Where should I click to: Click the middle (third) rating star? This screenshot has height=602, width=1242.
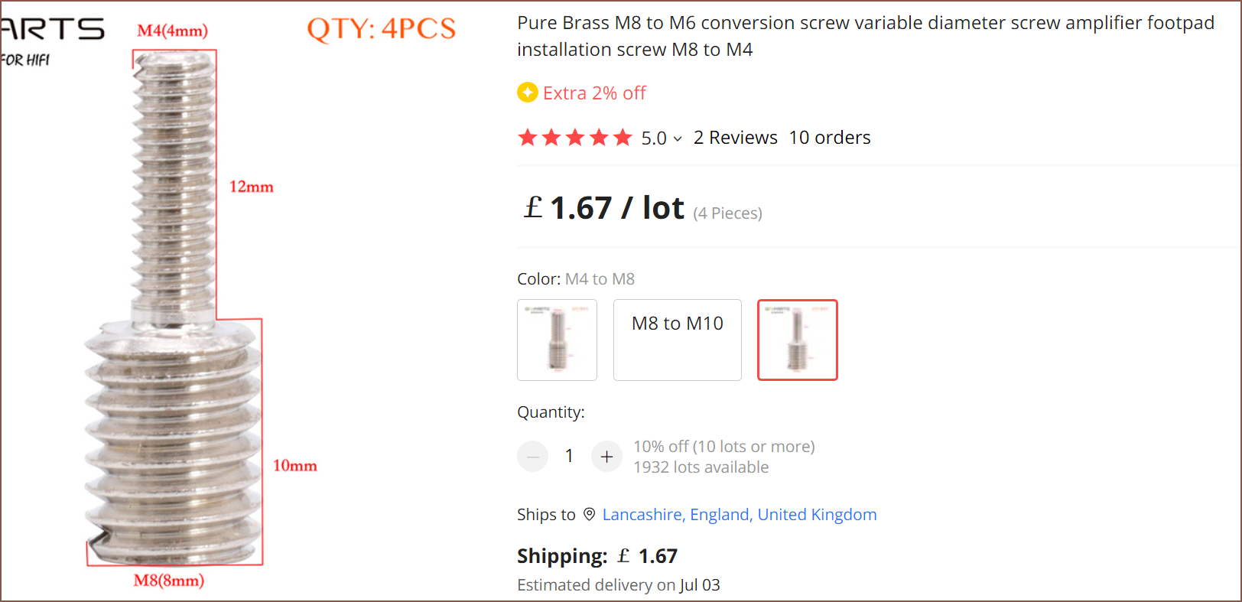point(575,138)
